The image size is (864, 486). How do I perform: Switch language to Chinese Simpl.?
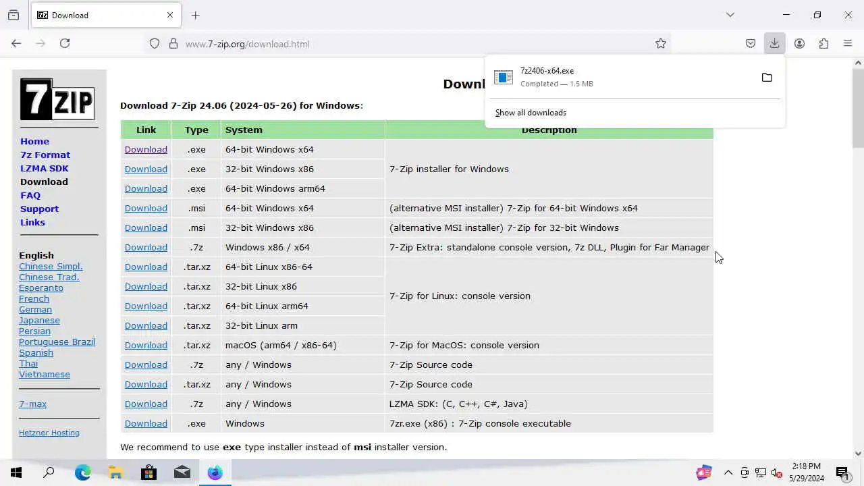(51, 266)
